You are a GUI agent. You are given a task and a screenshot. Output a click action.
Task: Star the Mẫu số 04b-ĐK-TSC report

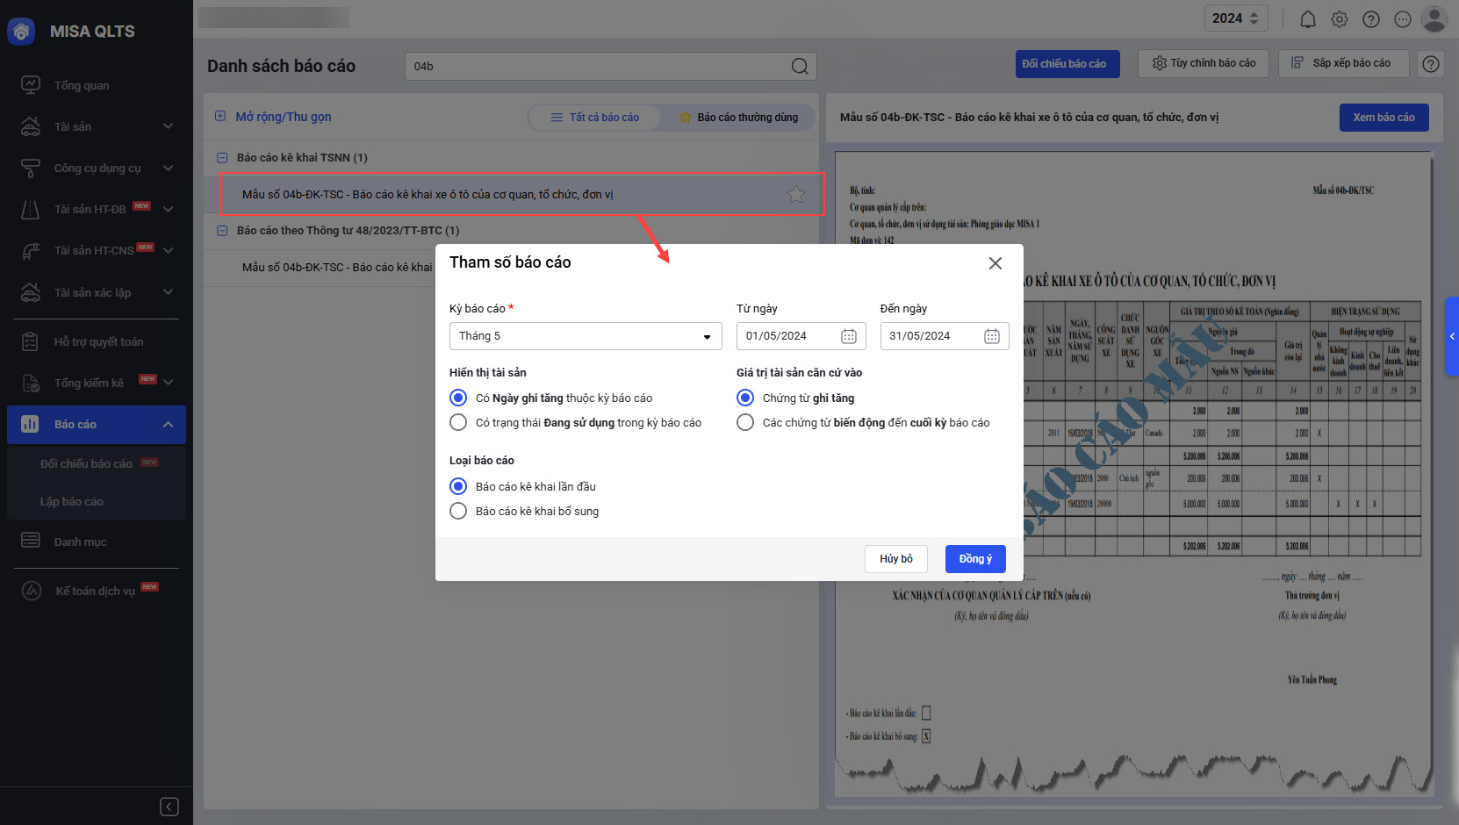click(x=795, y=195)
